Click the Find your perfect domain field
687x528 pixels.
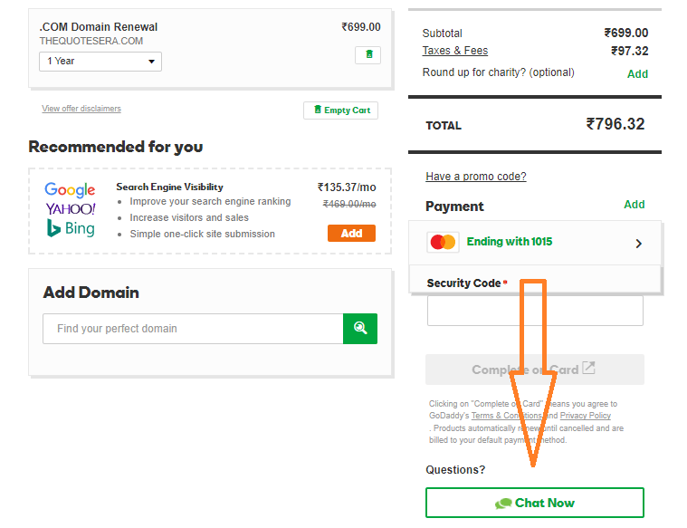coord(193,329)
